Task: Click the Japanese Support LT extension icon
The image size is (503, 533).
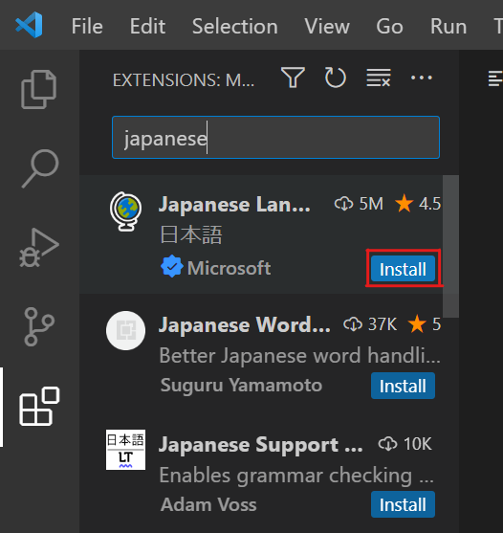Action: pos(125,450)
